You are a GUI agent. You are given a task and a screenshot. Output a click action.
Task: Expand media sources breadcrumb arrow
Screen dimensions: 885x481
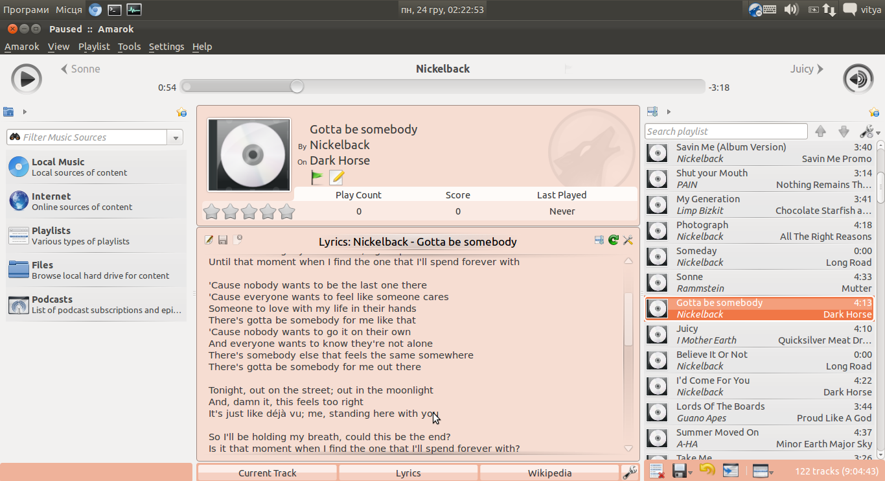[x=25, y=111]
